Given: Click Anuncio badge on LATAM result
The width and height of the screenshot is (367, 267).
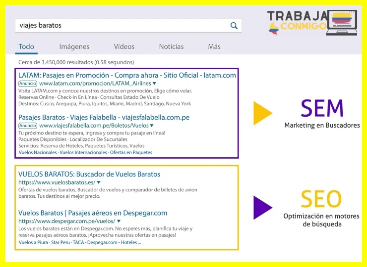Looking at the screenshot, I should coord(28,84).
